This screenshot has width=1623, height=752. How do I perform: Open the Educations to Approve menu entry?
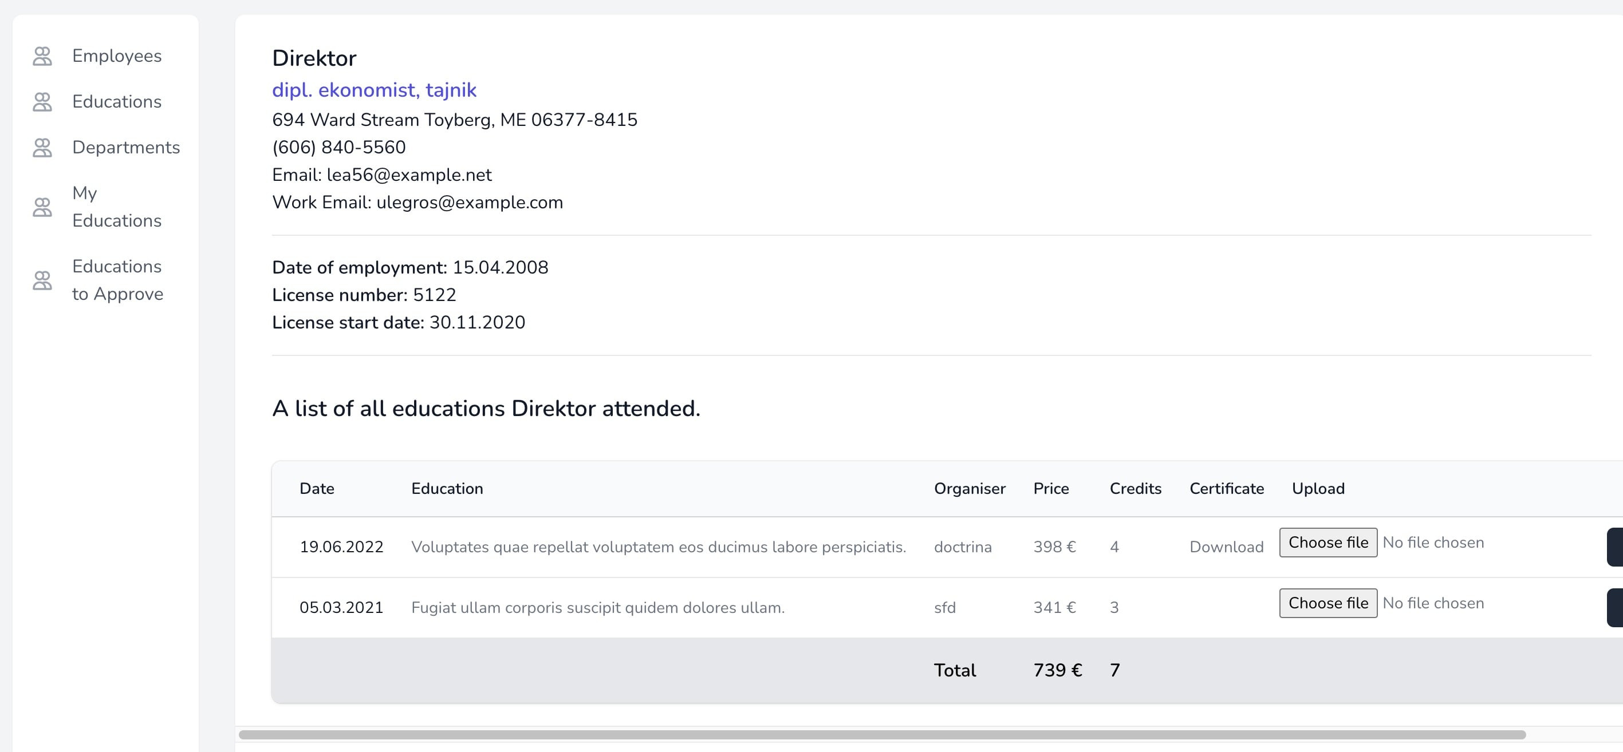point(117,280)
